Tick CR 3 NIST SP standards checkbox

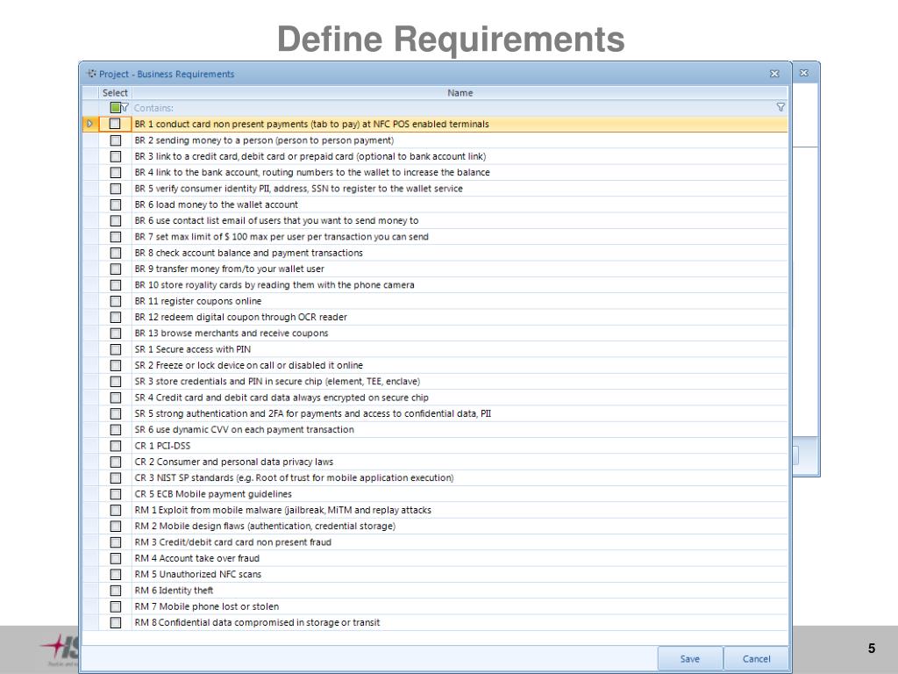coord(116,478)
